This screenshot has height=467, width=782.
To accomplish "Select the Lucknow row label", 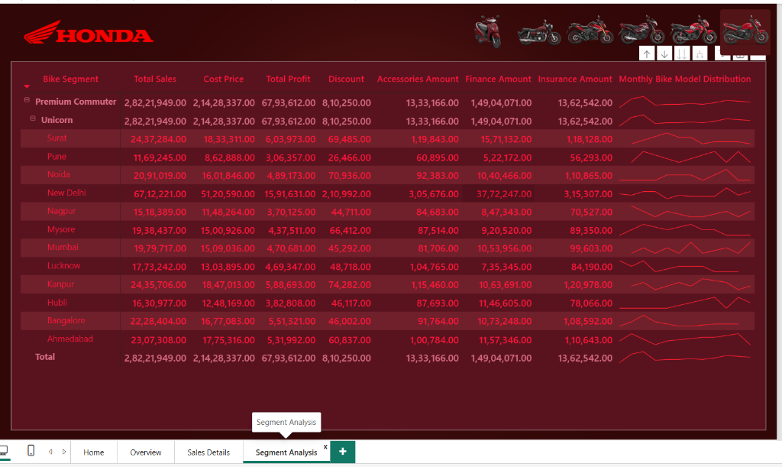I will click(63, 266).
